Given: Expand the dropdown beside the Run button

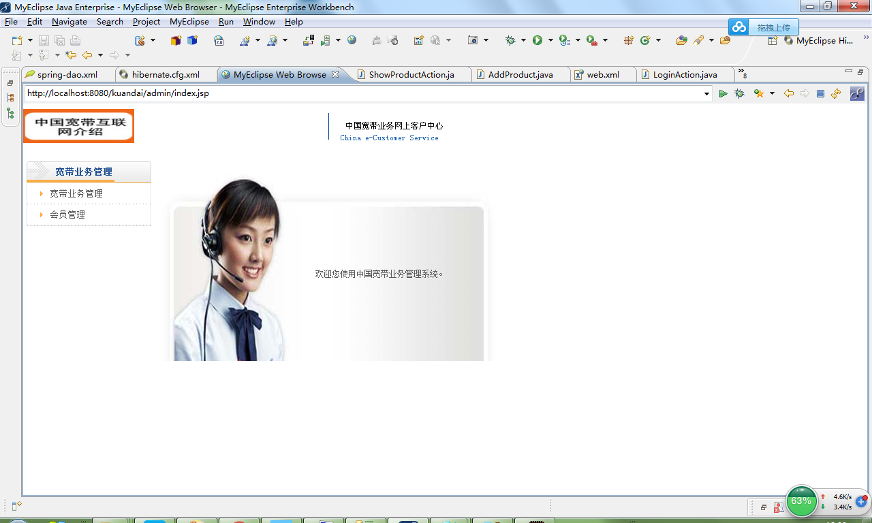Looking at the screenshot, I should [550, 41].
